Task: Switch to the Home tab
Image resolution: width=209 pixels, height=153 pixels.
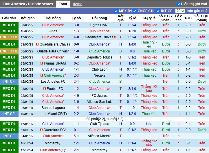Action: click(78, 4)
